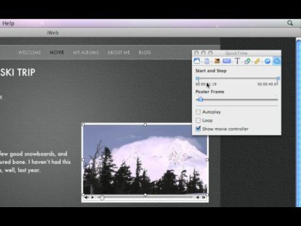Click the vertical scrollbar of iWeb window
301x226 pixels.
click(x=298, y=122)
